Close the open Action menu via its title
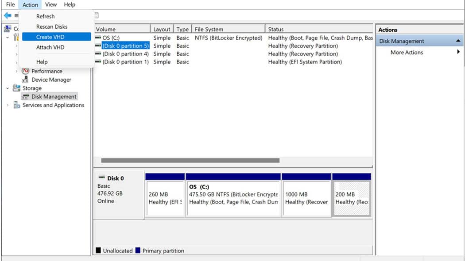 (30, 5)
